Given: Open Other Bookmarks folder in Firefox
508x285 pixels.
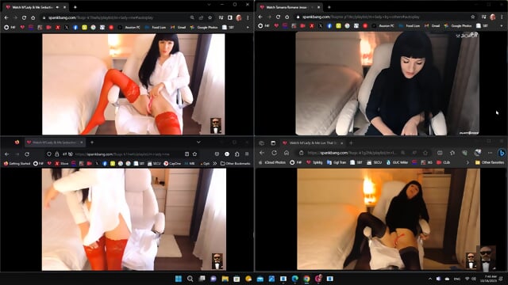Looking at the screenshot, I should (x=236, y=164).
